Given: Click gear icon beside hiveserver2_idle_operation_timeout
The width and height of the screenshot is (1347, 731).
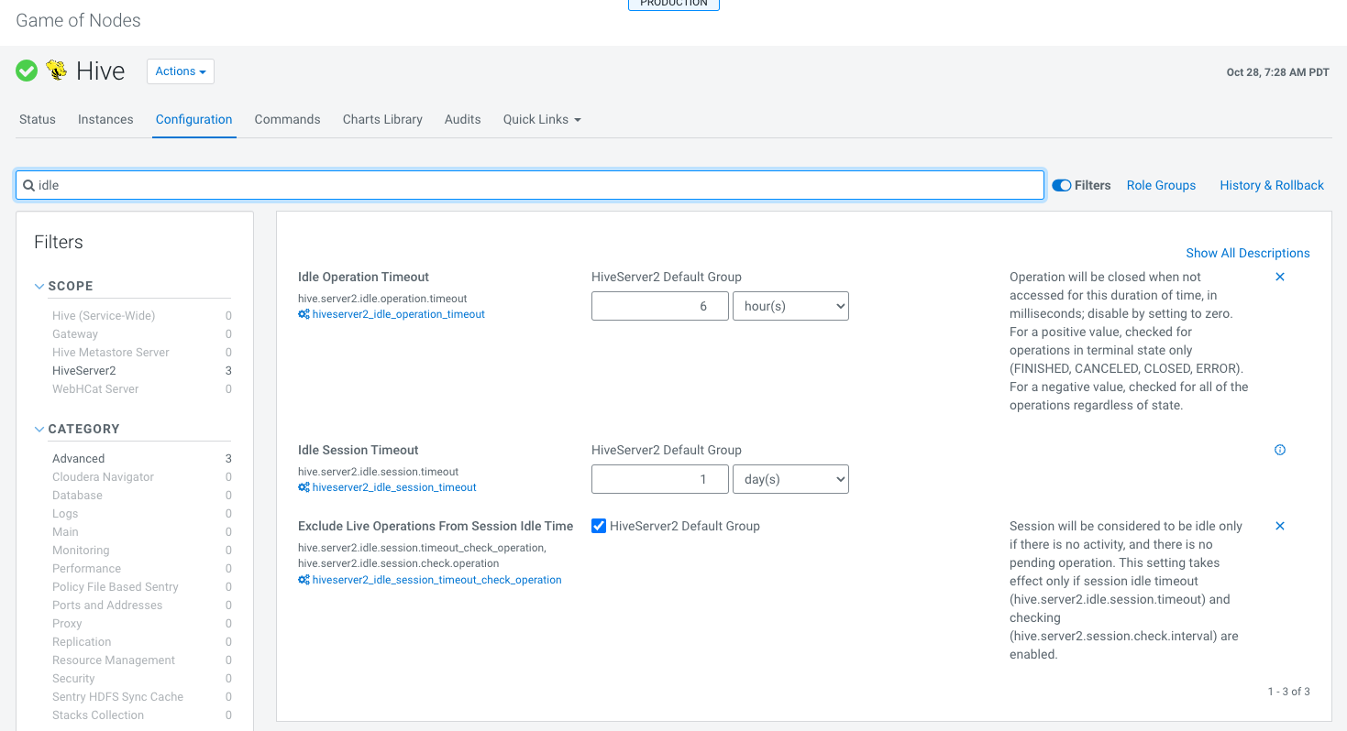Looking at the screenshot, I should (x=304, y=313).
